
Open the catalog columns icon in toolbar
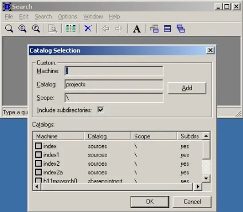pyautogui.click(x=70, y=29)
